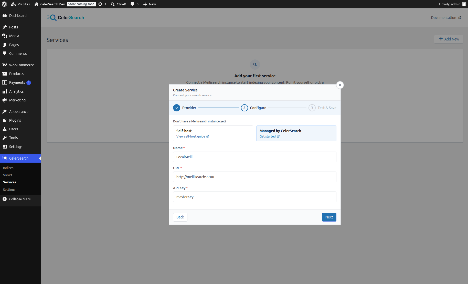Open Analytics in the sidebar
This screenshot has height=284, width=468.
[20, 91]
